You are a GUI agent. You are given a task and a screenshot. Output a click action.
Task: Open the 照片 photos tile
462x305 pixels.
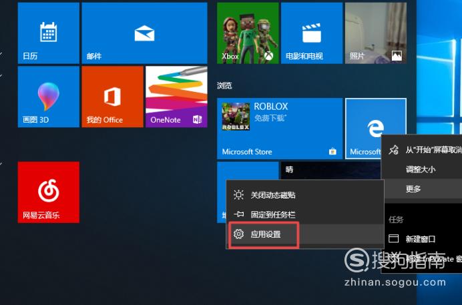(x=376, y=33)
